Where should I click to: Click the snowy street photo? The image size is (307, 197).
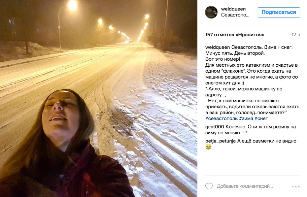point(98,98)
